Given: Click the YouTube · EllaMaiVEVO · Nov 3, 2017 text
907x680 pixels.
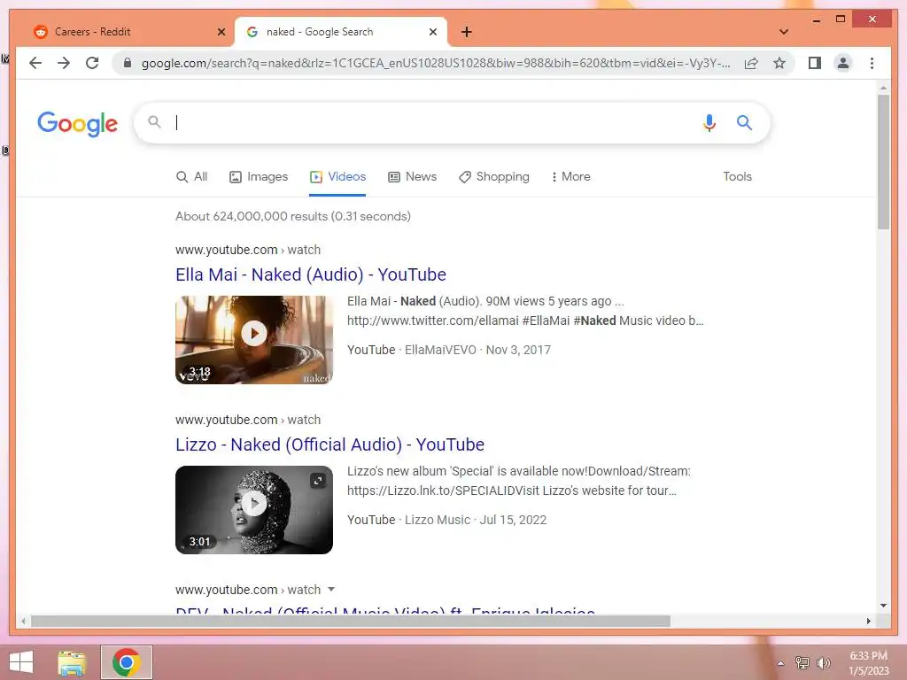Looking at the screenshot, I should 449,350.
